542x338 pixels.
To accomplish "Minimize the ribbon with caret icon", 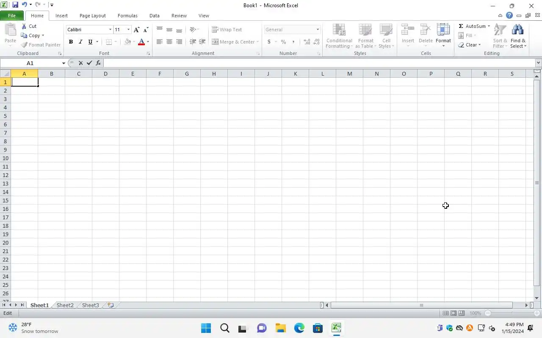I will point(501,16).
